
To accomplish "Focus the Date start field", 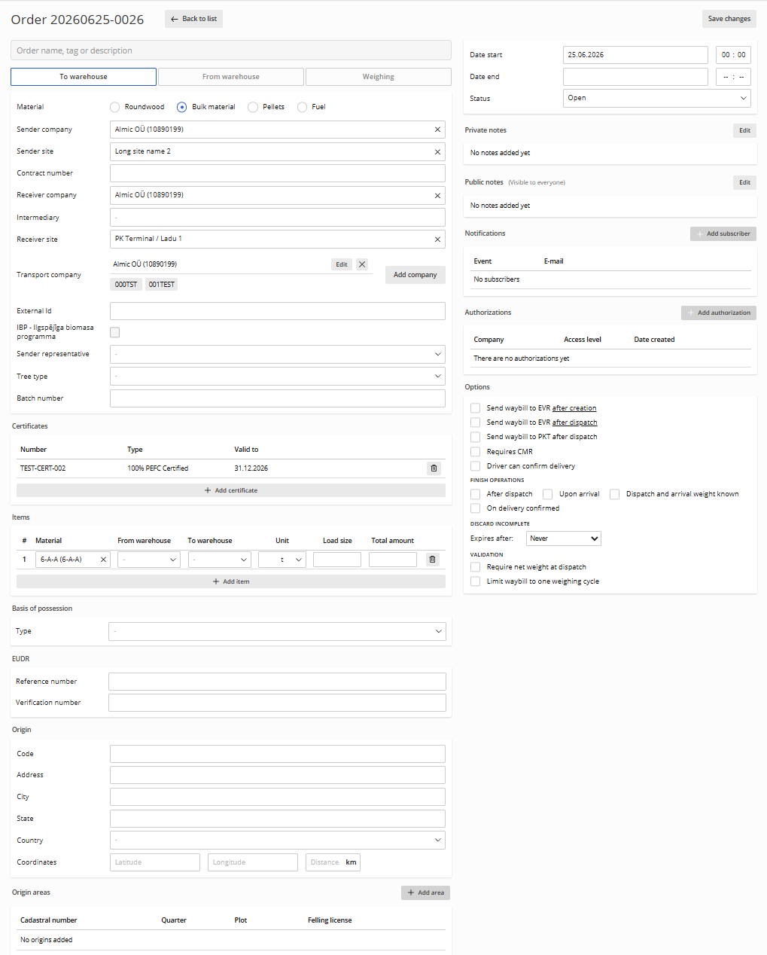I will coord(635,55).
